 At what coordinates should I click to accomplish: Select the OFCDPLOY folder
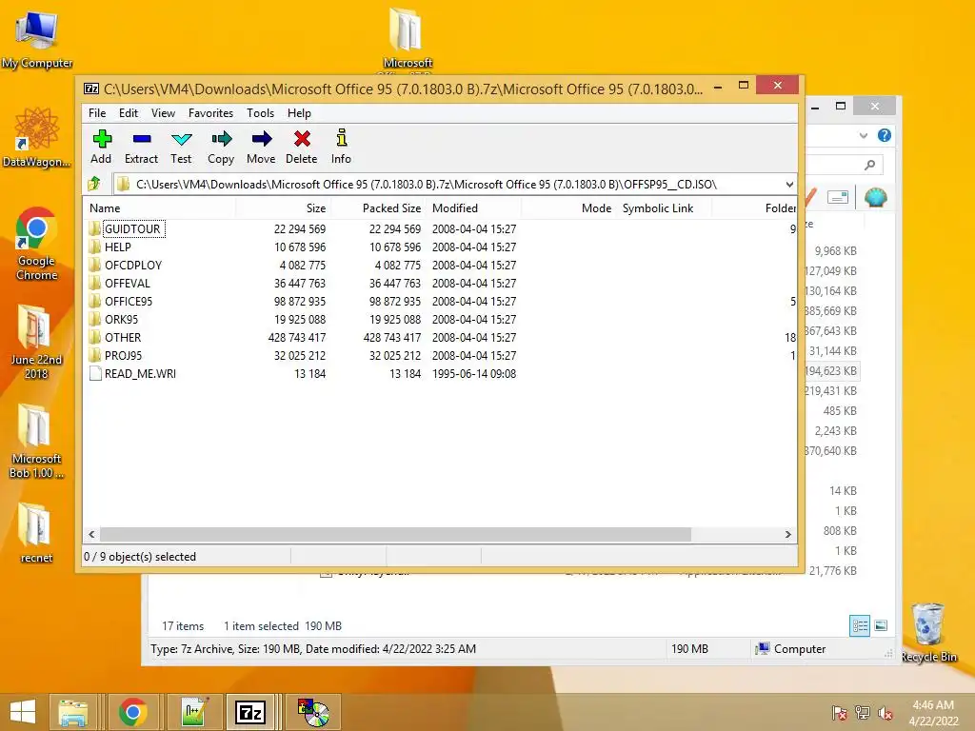(133, 265)
